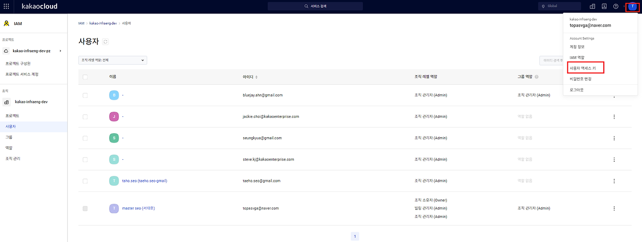Screen dimensions: 642x242
Task: Open 프로젝트 구성원 in sidebar
Action: coord(18,64)
